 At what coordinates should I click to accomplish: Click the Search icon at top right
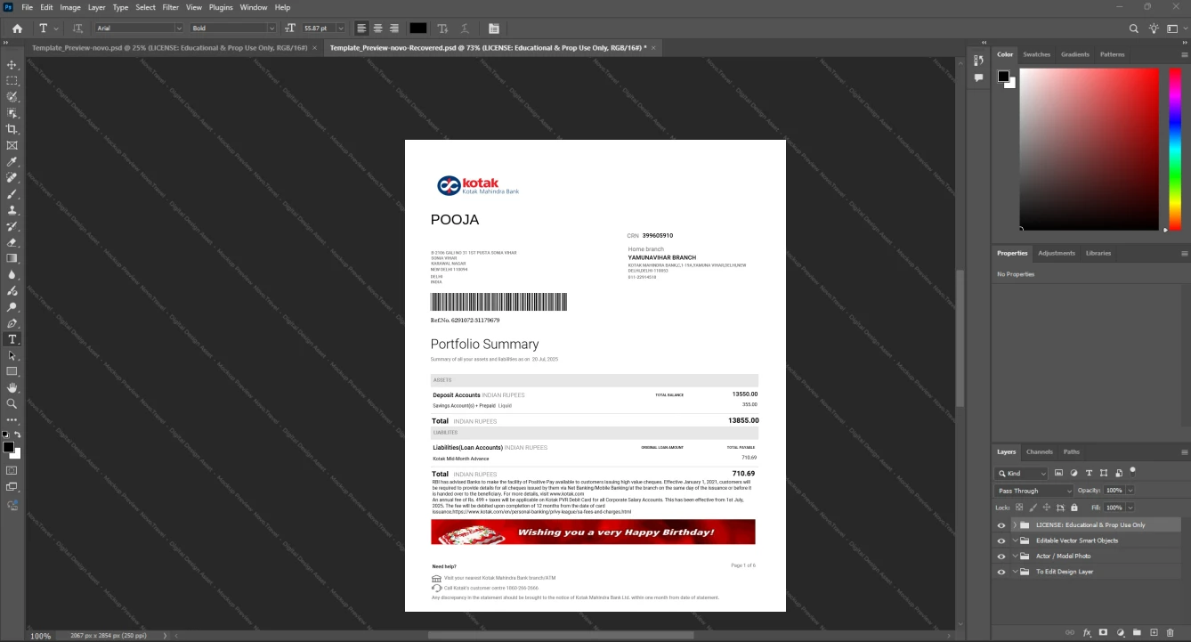click(x=1134, y=28)
